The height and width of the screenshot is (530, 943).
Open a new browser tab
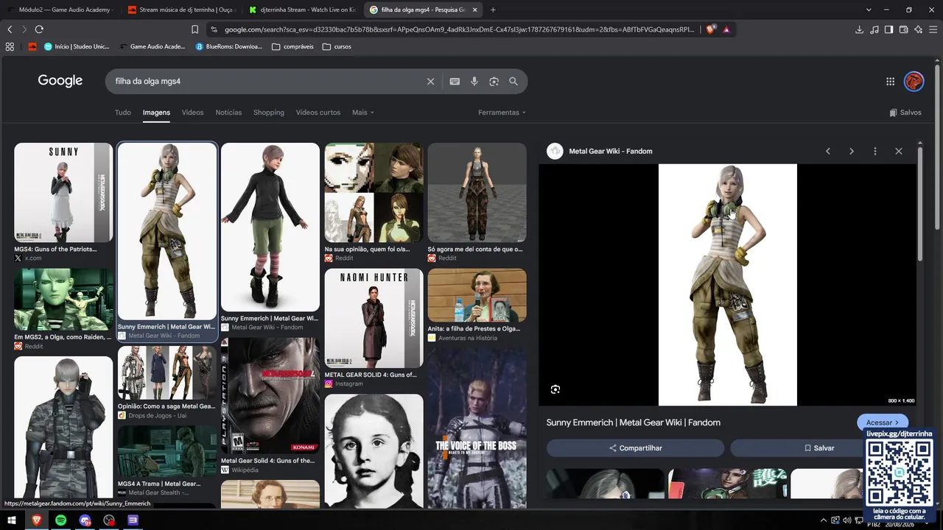click(x=493, y=10)
